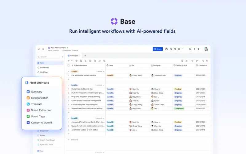Open the '1 record' dropdown for Level S
The height and width of the screenshot is (154, 246).
pos(101,71)
